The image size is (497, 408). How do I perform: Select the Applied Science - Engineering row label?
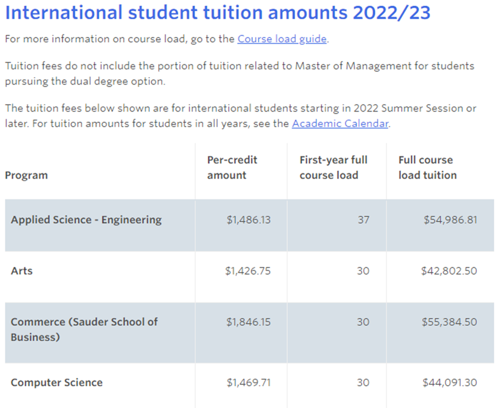coord(86,220)
